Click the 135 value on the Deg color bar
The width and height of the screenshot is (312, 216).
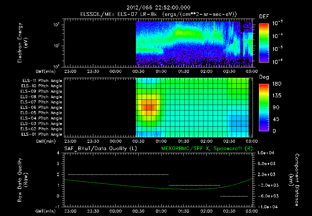click(x=277, y=96)
